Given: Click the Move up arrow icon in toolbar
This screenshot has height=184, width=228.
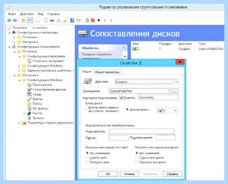Looking at the screenshot, I should (105, 20).
